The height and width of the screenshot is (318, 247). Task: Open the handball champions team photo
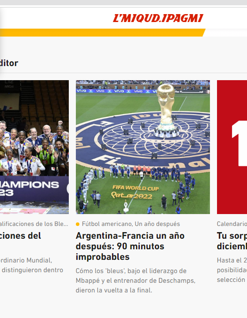coord(34,147)
